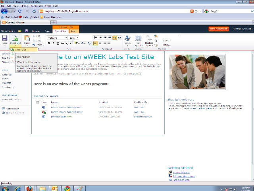Viewport: 254px width, 191px height.
Task: Open the Styles gallery icon
Action: (127, 38)
